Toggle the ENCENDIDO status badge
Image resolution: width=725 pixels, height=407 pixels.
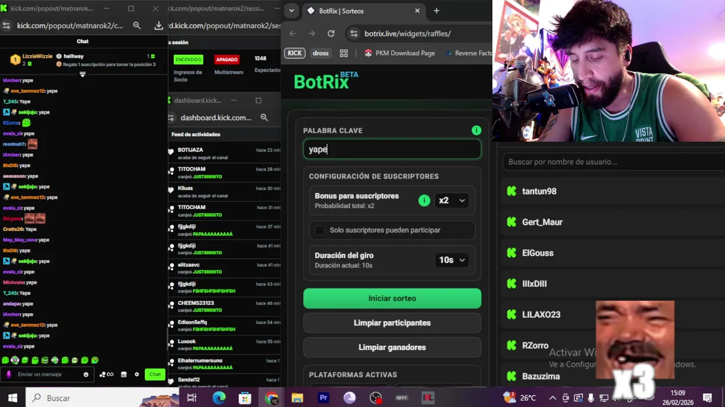[x=188, y=59]
